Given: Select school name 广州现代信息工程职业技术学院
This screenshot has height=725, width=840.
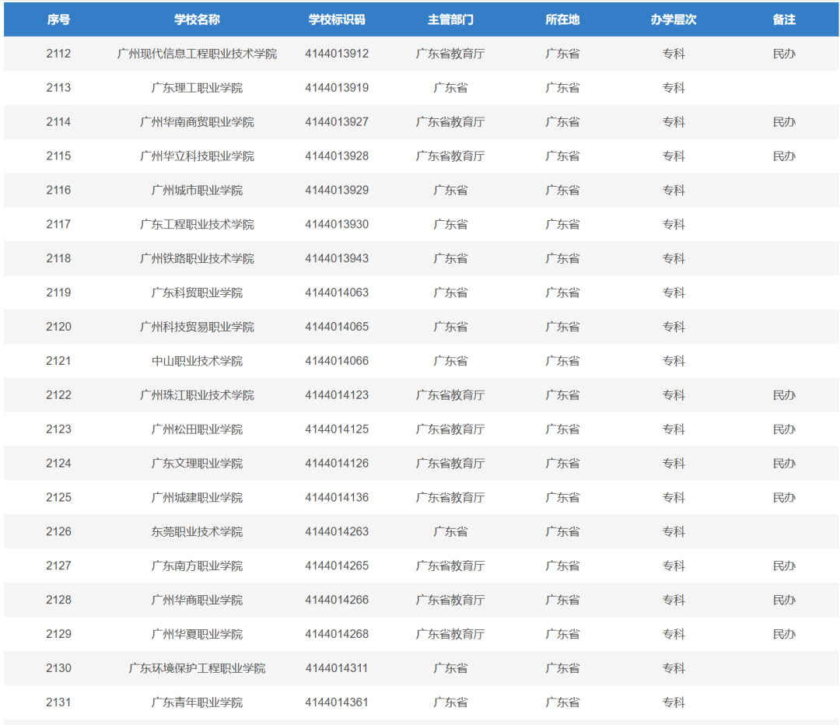Looking at the screenshot, I should coord(197,54).
